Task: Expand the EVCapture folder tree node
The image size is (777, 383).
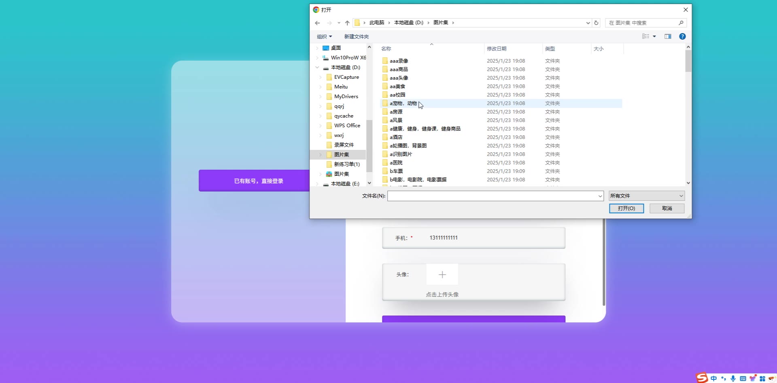Action: click(x=321, y=77)
